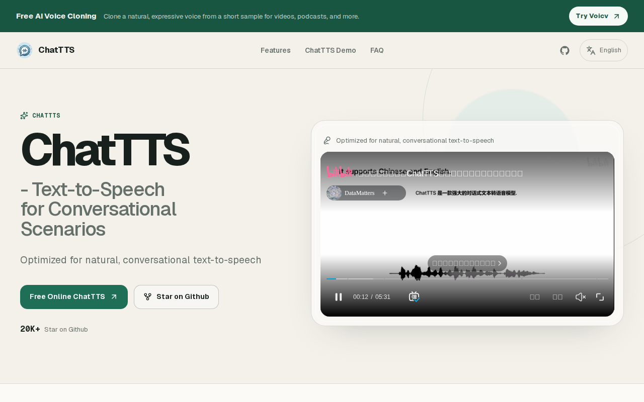The width and height of the screenshot is (644, 402).
Task: Click the video title text overlay
Action: pos(440,173)
